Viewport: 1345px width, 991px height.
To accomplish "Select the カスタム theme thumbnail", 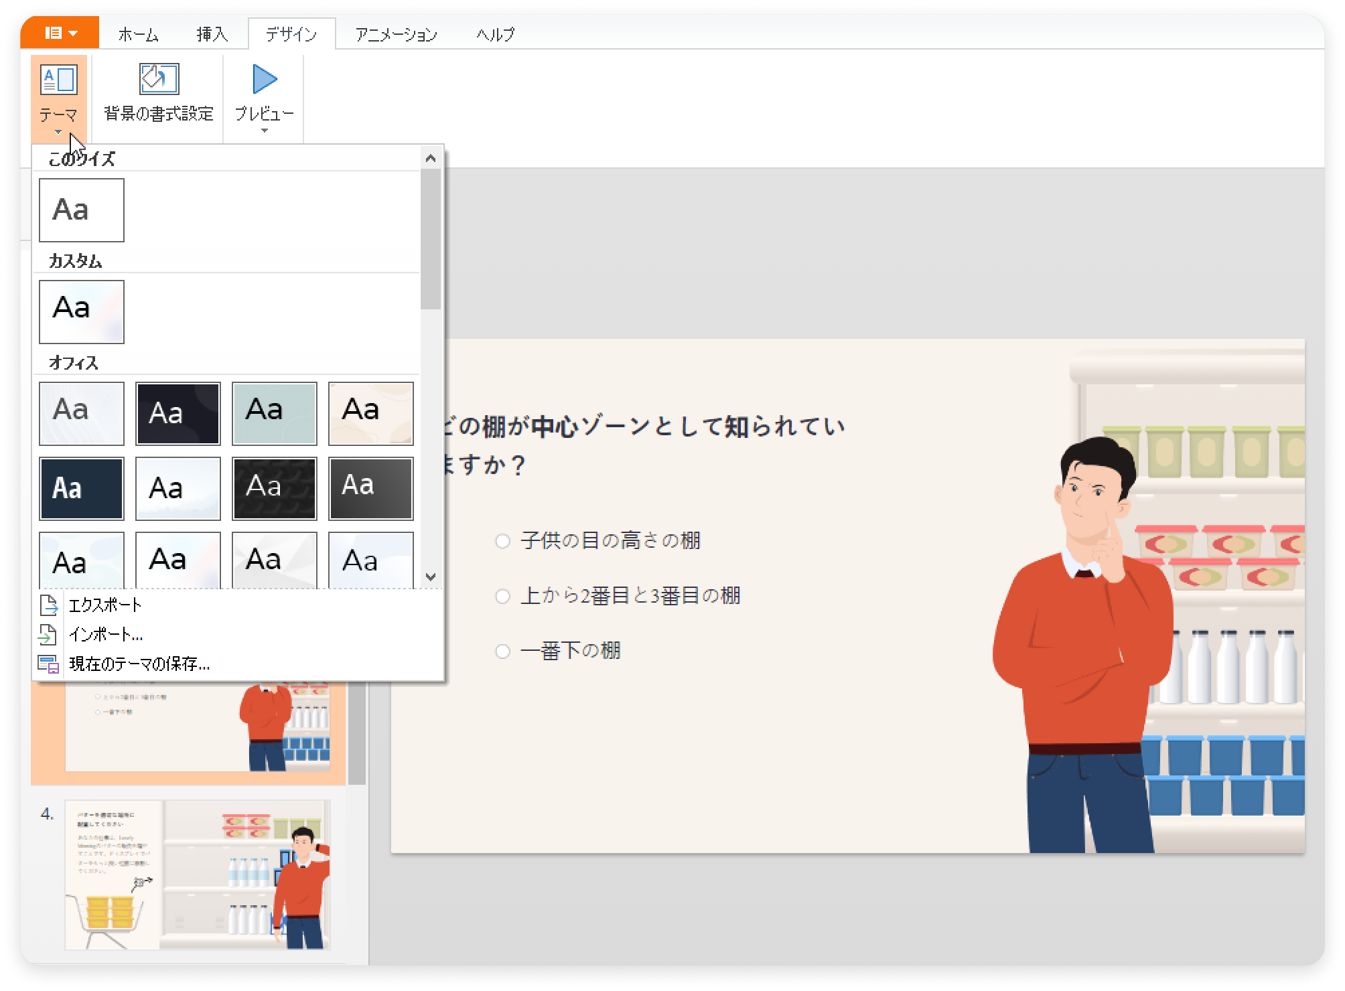I will coord(82,312).
